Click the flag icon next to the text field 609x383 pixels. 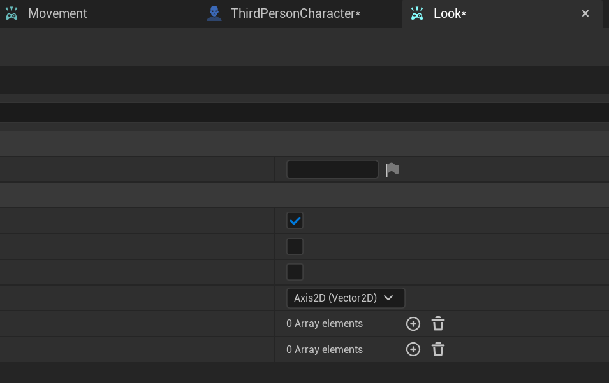pos(393,169)
